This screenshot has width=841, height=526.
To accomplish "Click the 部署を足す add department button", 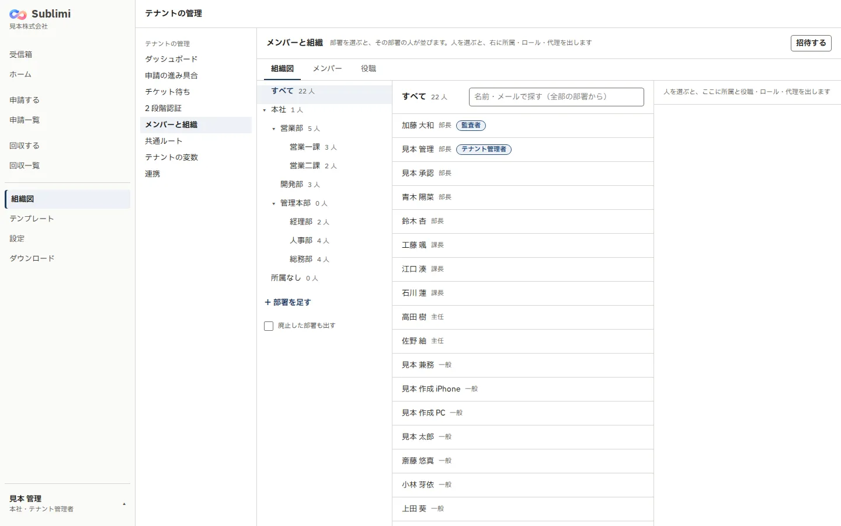I will click(x=288, y=302).
